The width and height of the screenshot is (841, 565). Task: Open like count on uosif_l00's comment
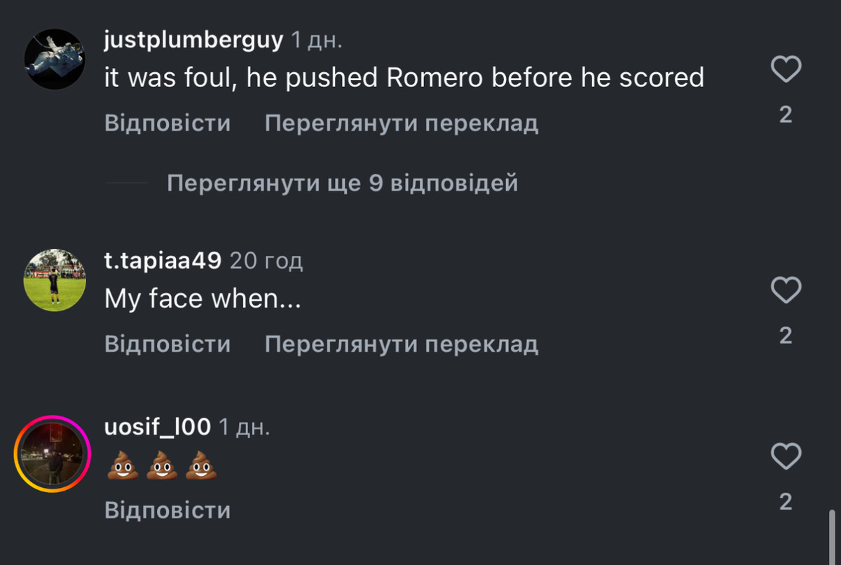[x=786, y=502]
